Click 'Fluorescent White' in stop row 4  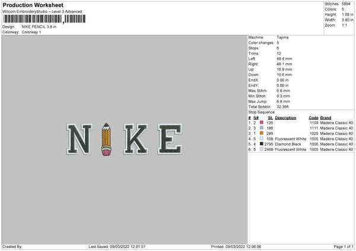pyautogui.click(x=290, y=139)
